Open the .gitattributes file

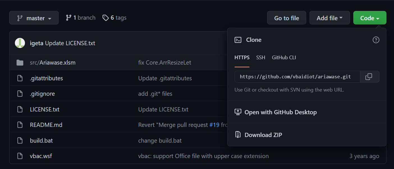click(x=46, y=78)
